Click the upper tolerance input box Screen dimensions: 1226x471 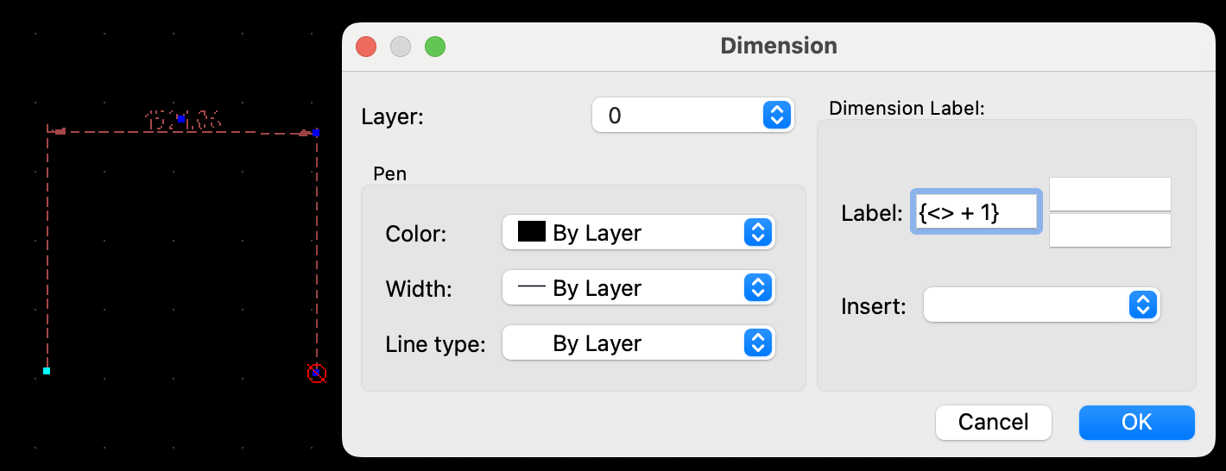[x=1109, y=194]
